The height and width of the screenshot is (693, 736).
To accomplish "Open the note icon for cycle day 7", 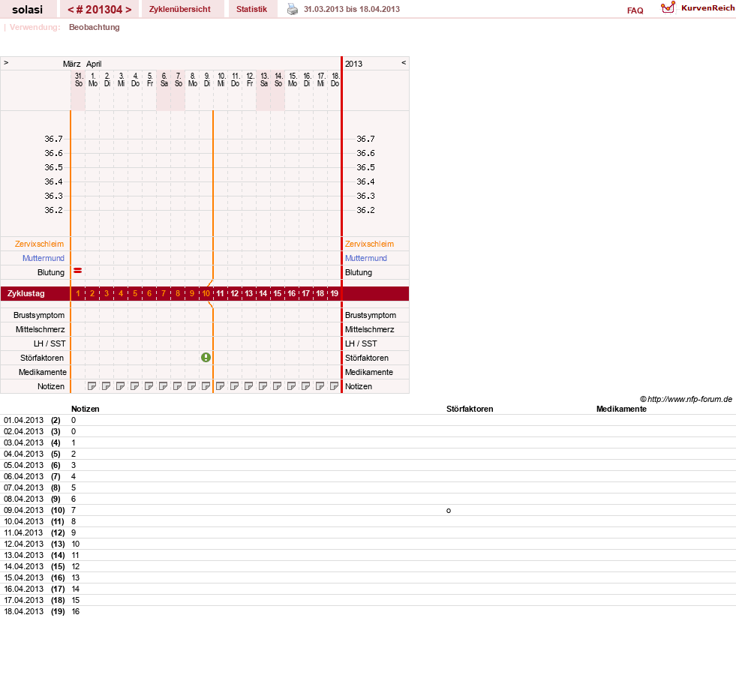I will click(x=163, y=386).
